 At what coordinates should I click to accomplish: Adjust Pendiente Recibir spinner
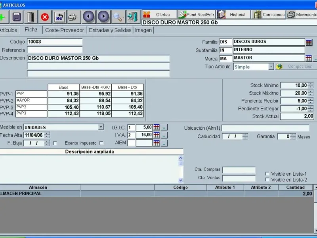pyautogui.click(x=311, y=101)
